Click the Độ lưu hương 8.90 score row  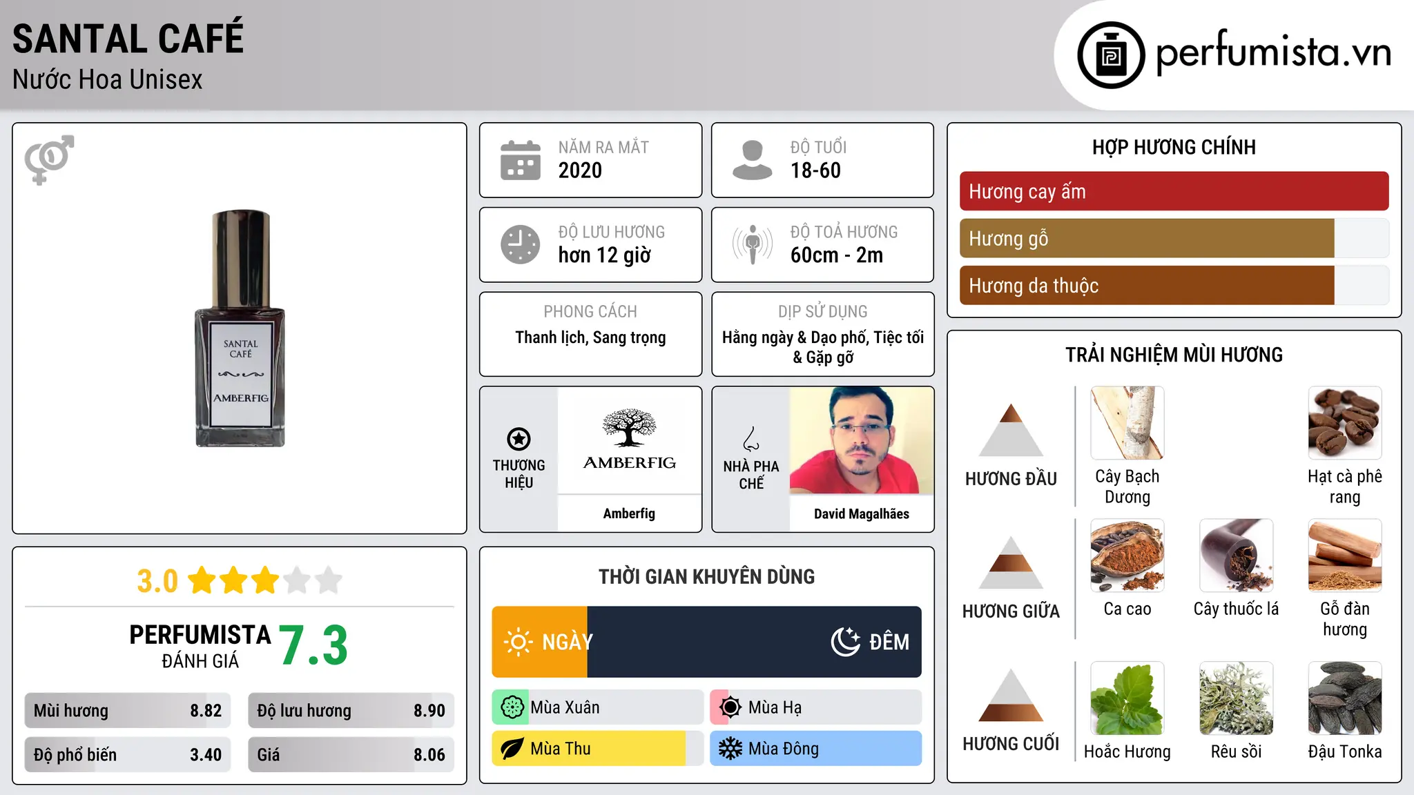click(x=351, y=710)
